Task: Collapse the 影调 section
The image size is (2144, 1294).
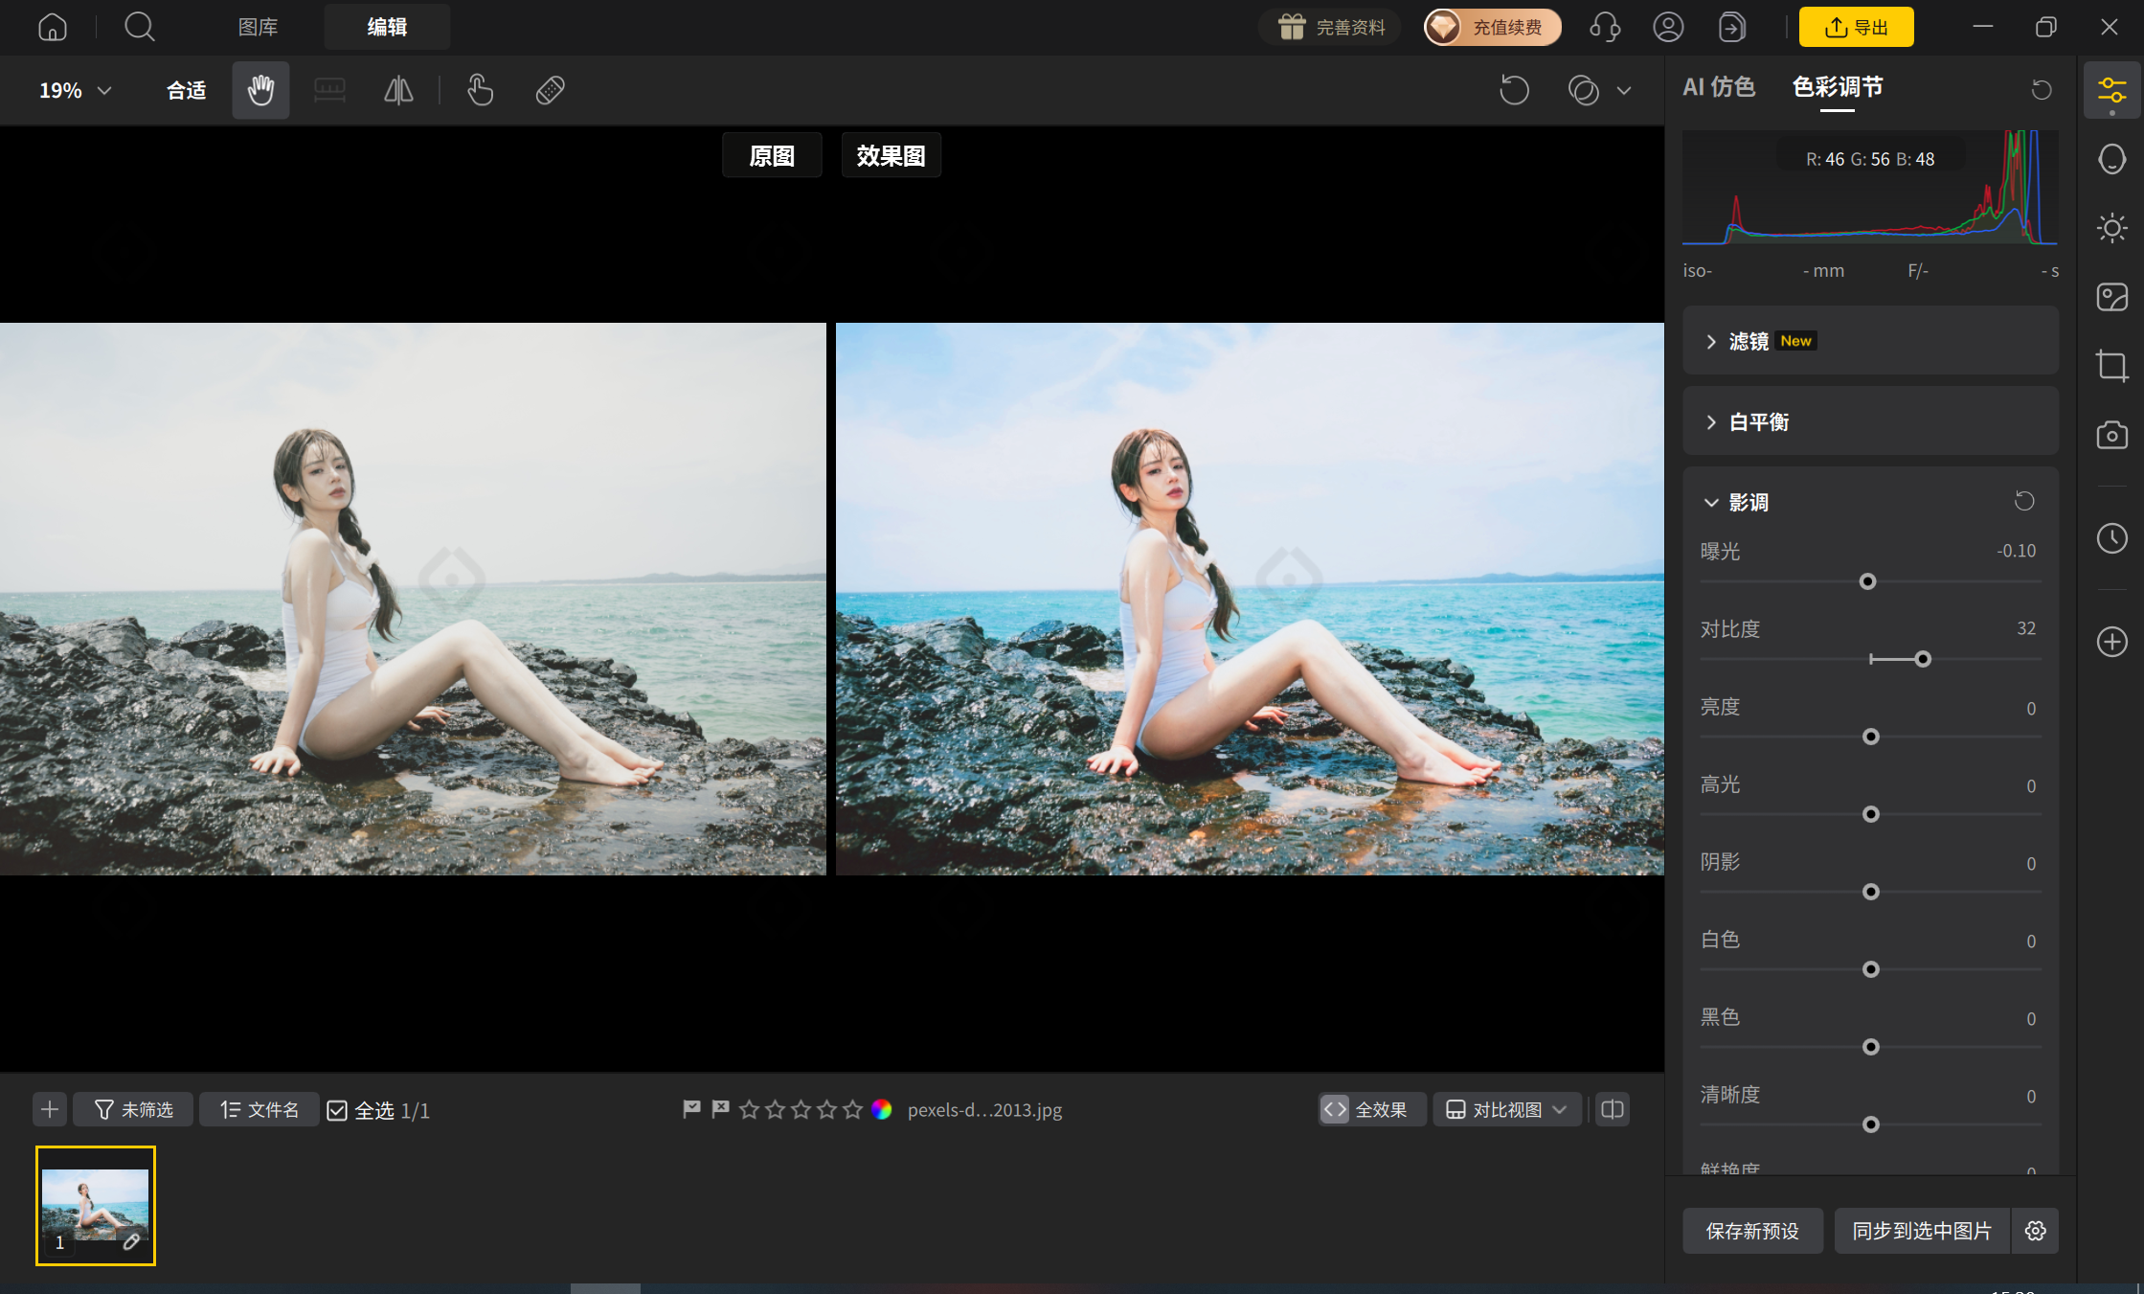Action: point(1711,502)
